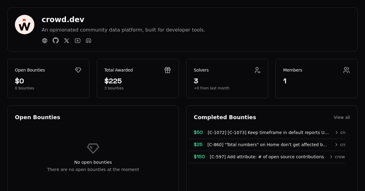
Task: Click chevron next to C-597 bounty
Action: click(x=331, y=157)
